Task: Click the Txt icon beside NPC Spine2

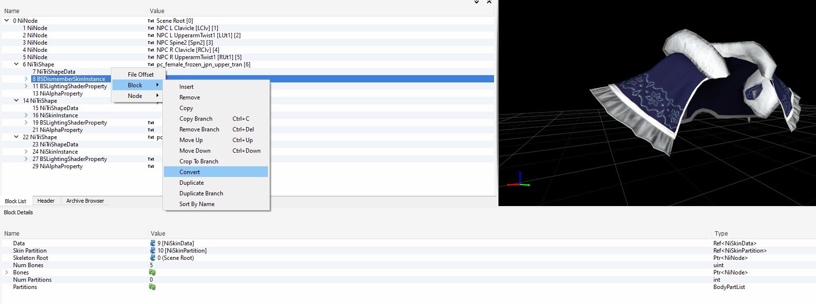Action: [151, 43]
